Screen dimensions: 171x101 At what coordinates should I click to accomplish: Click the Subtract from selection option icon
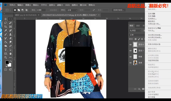[22, 10]
